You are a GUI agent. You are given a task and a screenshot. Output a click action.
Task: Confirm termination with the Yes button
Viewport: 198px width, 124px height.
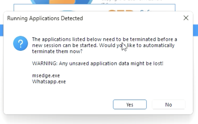pos(130,104)
